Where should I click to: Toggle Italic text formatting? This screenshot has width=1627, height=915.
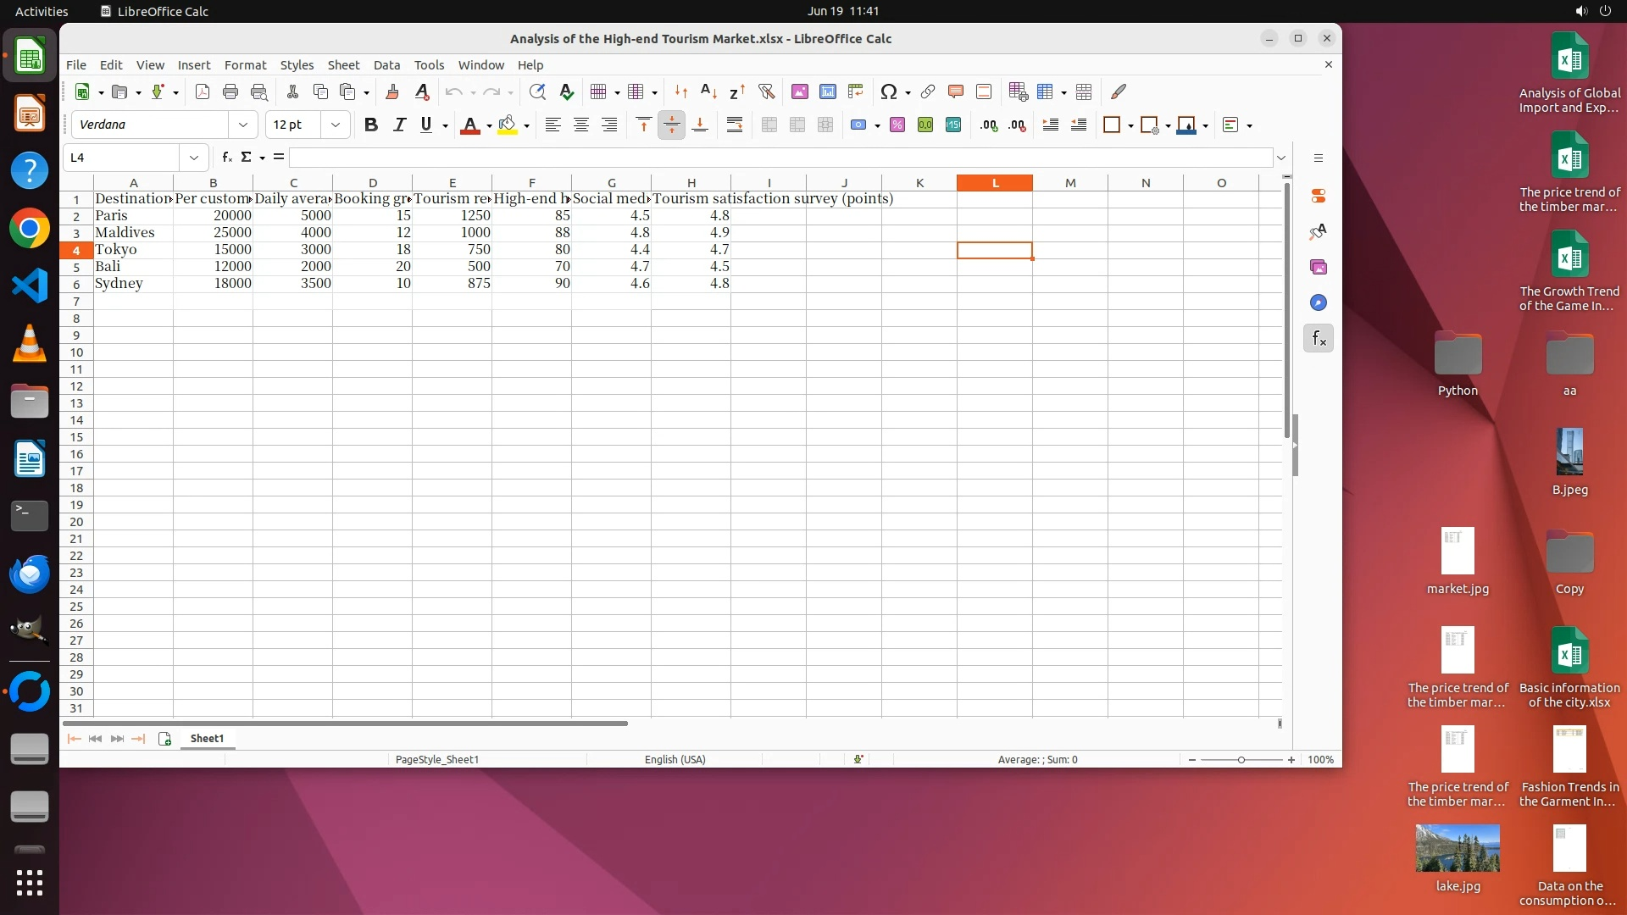click(x=398, y=125)
